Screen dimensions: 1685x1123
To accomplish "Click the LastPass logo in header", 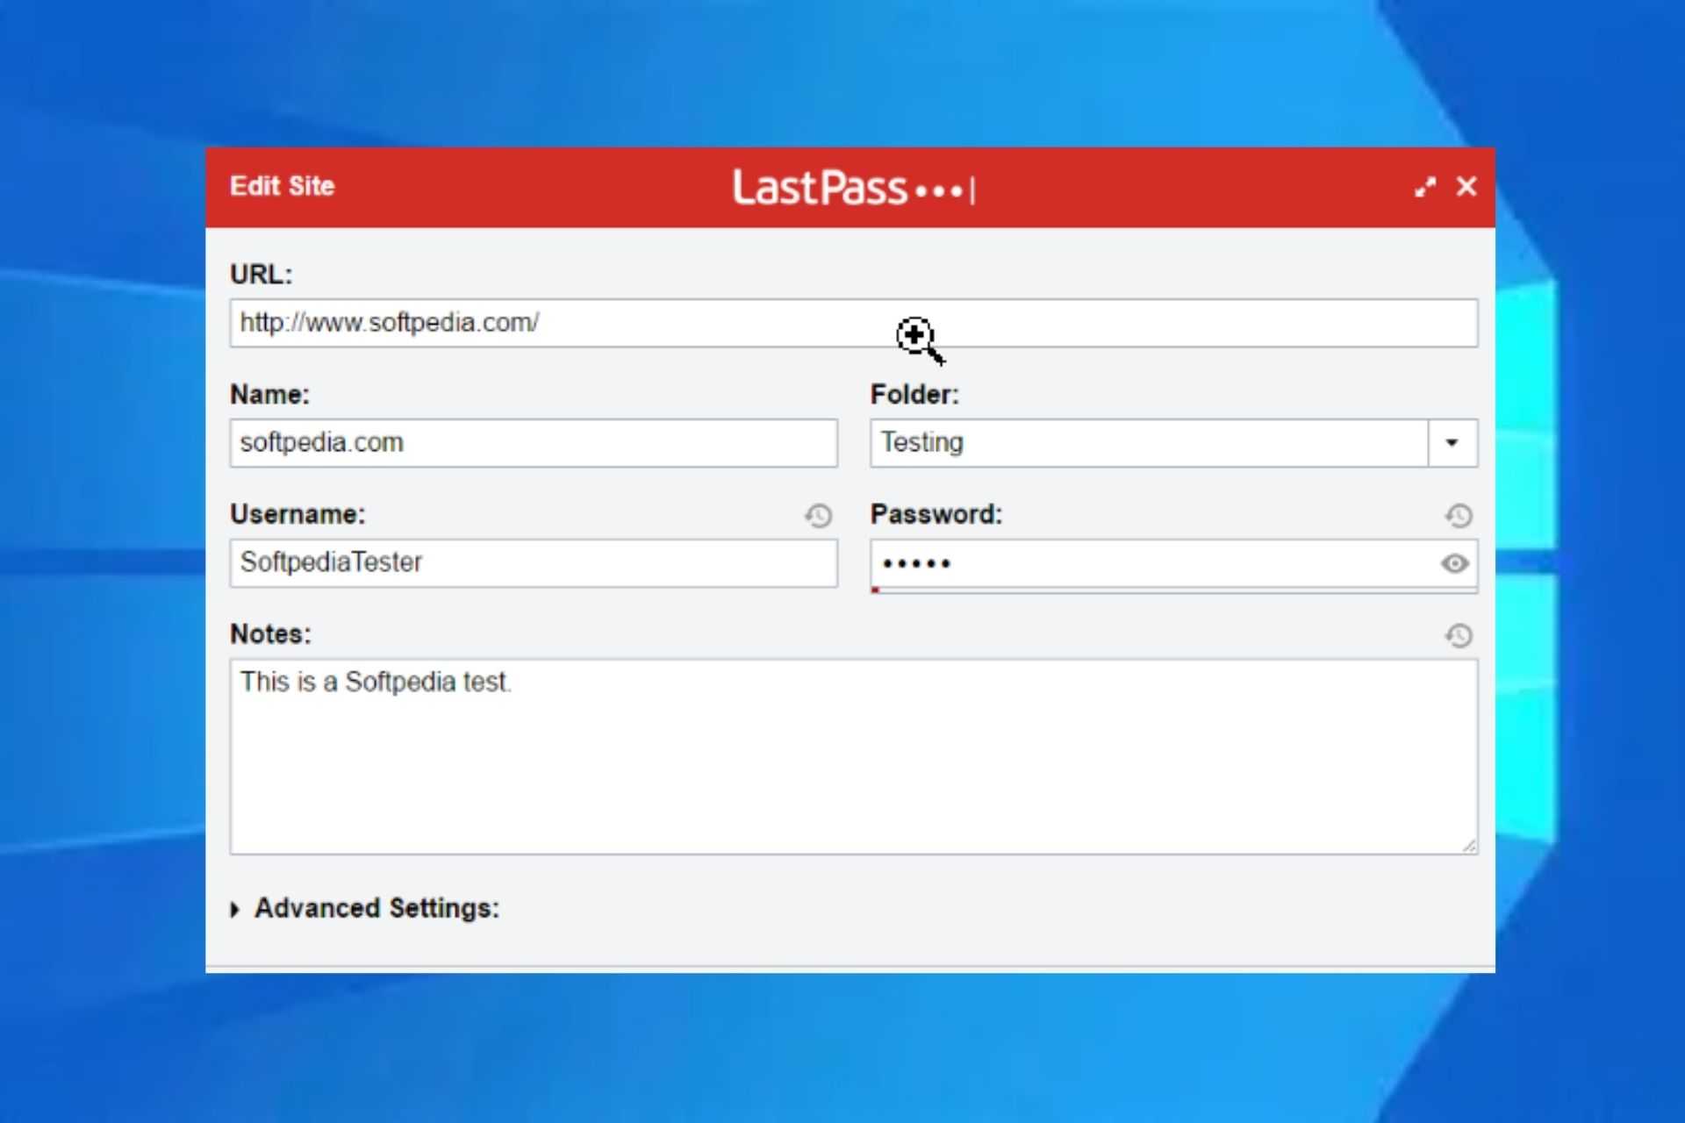I will [x=854, y=188].
